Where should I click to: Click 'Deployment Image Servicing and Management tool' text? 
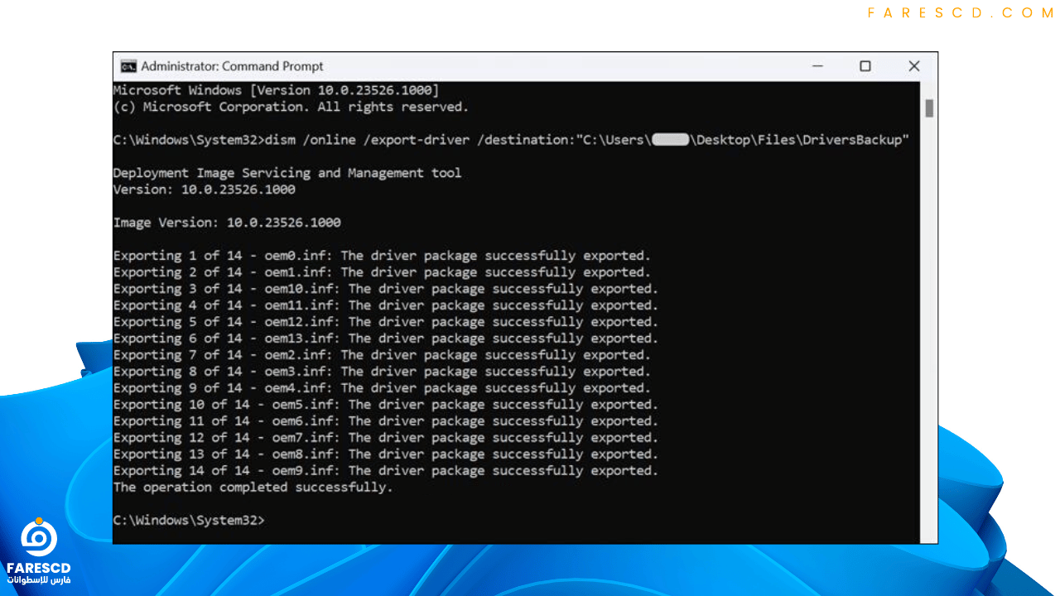tap(287, 173)
